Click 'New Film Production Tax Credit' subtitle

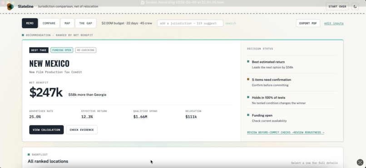pos(55,72)
